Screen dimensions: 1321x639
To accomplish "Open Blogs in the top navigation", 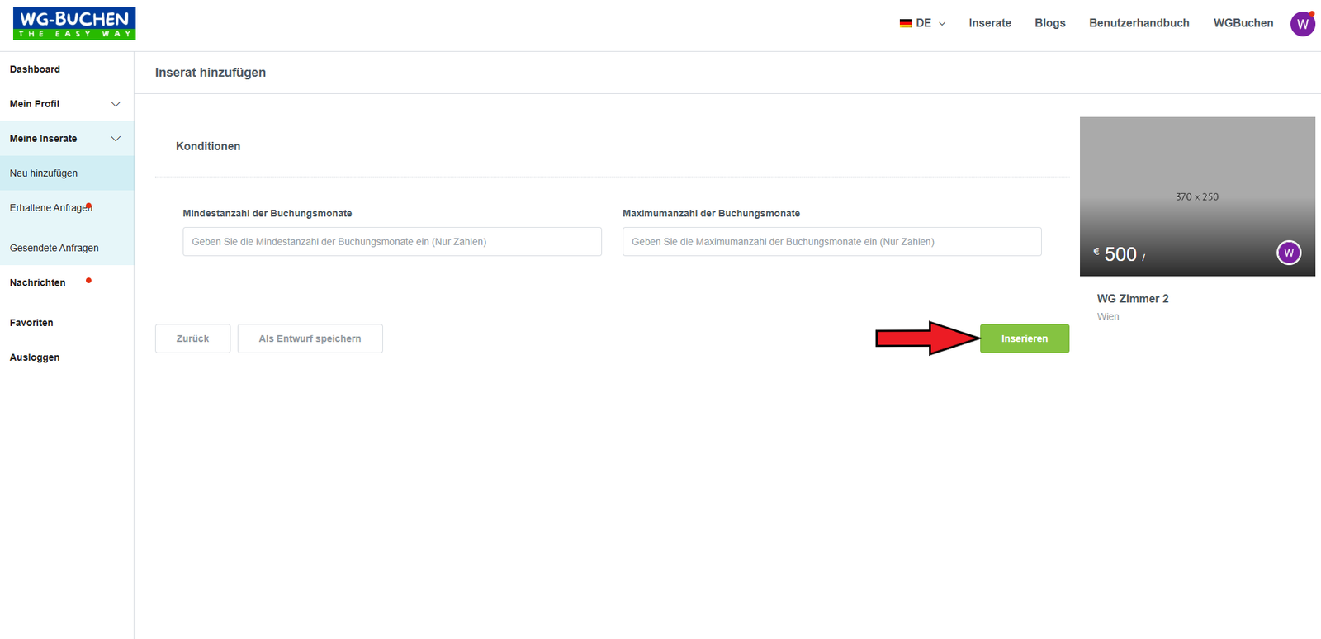I will click(x=1050, y=23).
